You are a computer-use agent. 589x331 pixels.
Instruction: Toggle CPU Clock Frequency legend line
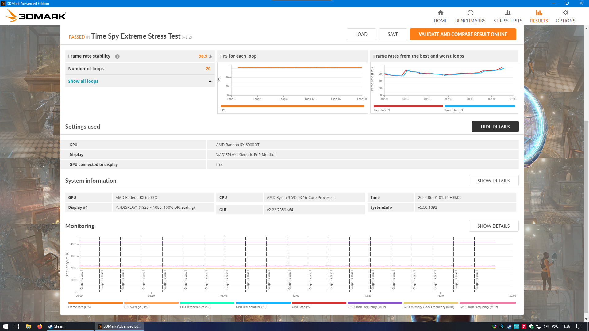(375, 303)
